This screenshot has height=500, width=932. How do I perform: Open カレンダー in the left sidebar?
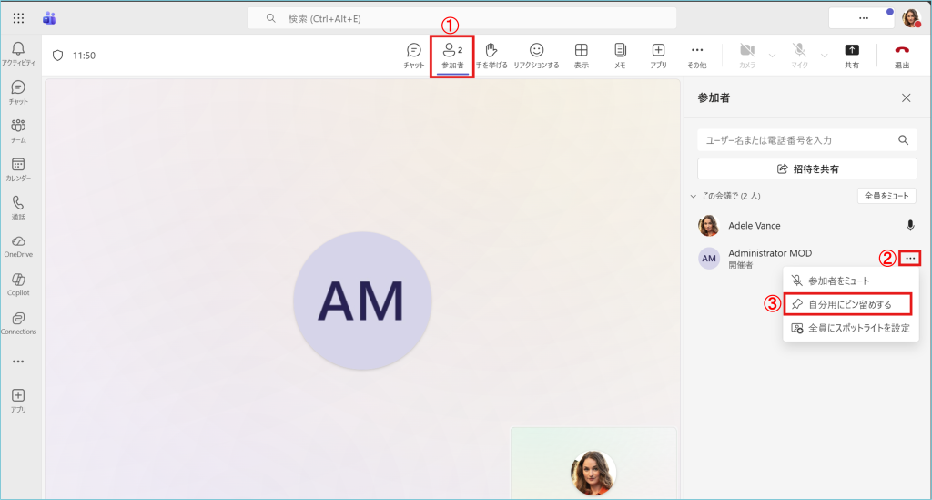[x=18, y=169]
